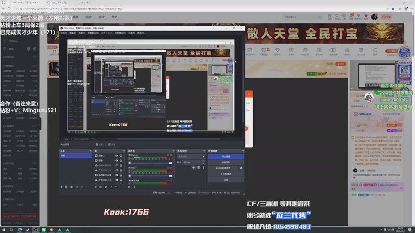
Task: Open the OBS 编辑 menu
Action: point(73,33)
